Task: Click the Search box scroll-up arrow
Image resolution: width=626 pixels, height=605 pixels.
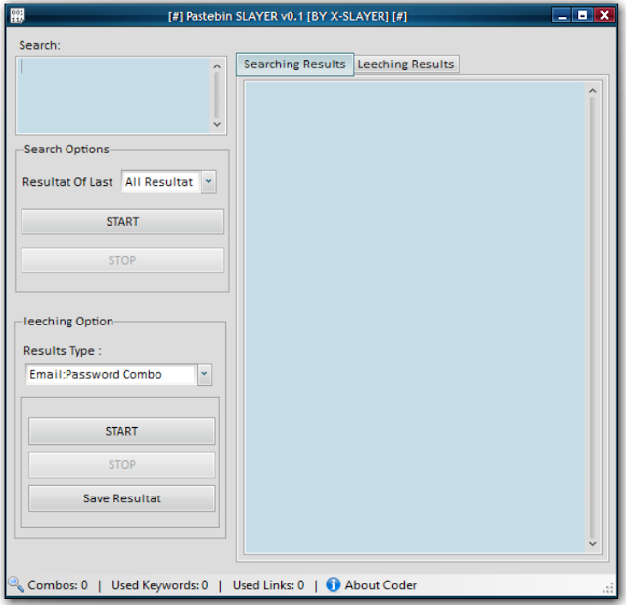Action: [x=217, y=66]
